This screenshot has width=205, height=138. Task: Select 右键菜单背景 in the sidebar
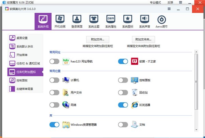click(x=25, y=89)
